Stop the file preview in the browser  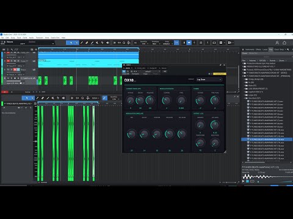coord(247,181)
